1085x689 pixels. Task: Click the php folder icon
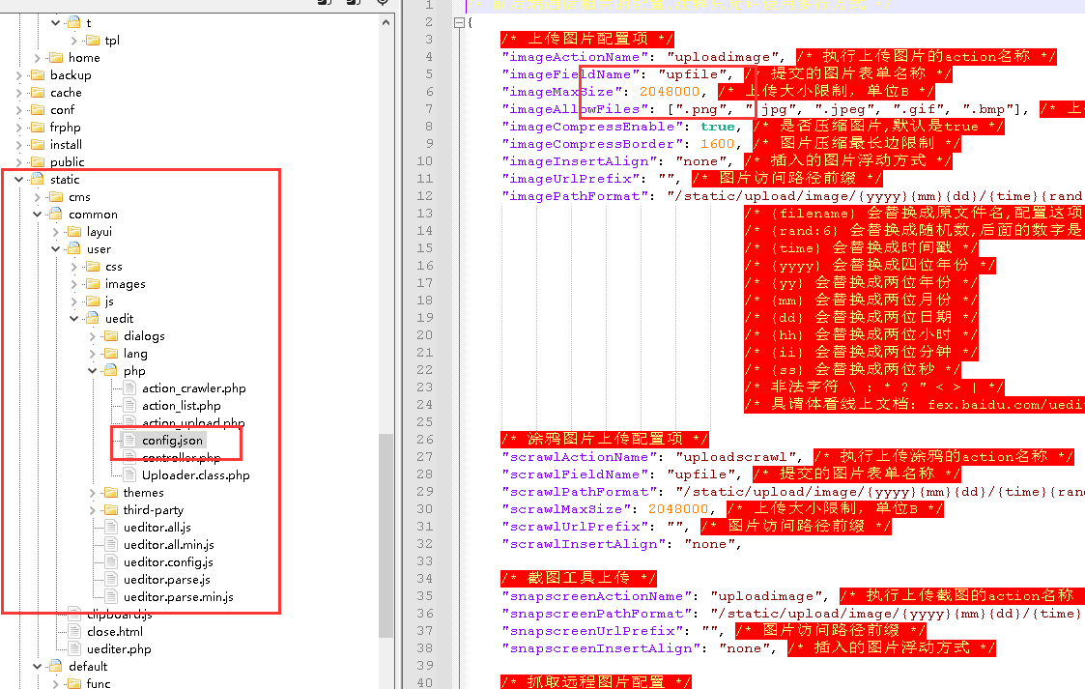click(111, 371)
